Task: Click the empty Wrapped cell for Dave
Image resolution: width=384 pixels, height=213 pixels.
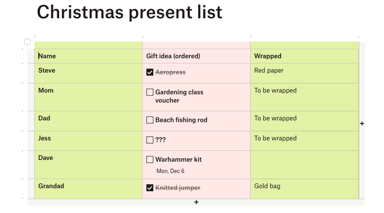Action: click(x=304, y=164)
